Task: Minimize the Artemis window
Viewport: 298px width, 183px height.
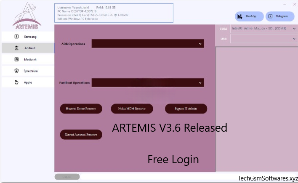Action: (285, 4)
